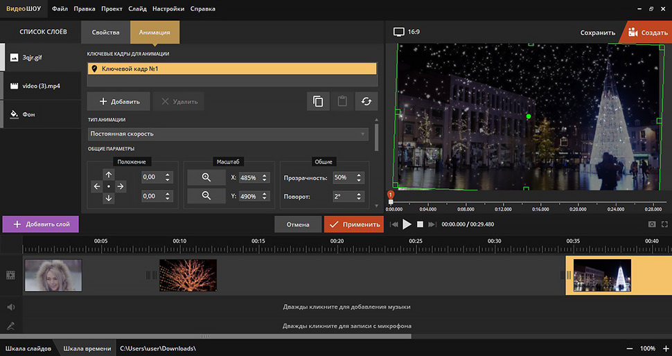Click the 16:9 monitor aspect icon

tap(399, 32)
